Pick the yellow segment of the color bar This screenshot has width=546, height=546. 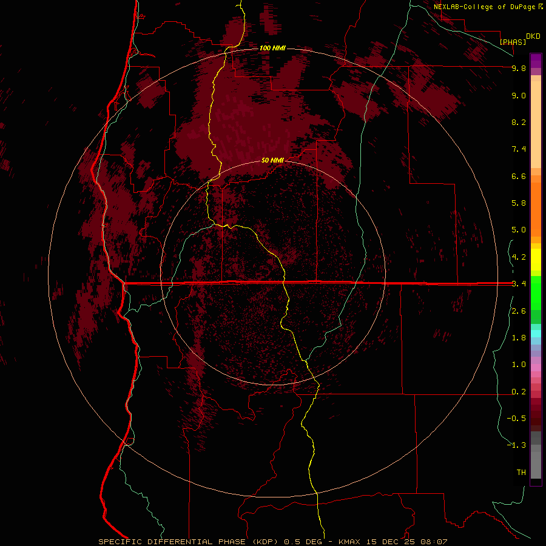point(536,260)
